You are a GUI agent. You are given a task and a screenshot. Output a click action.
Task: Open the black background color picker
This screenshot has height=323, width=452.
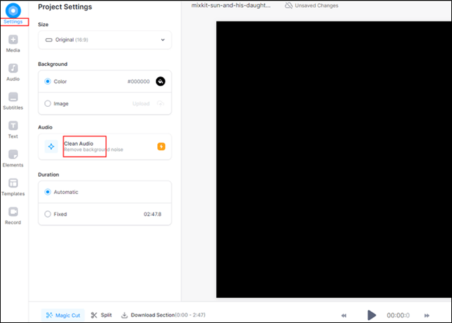tap(161, 81)
